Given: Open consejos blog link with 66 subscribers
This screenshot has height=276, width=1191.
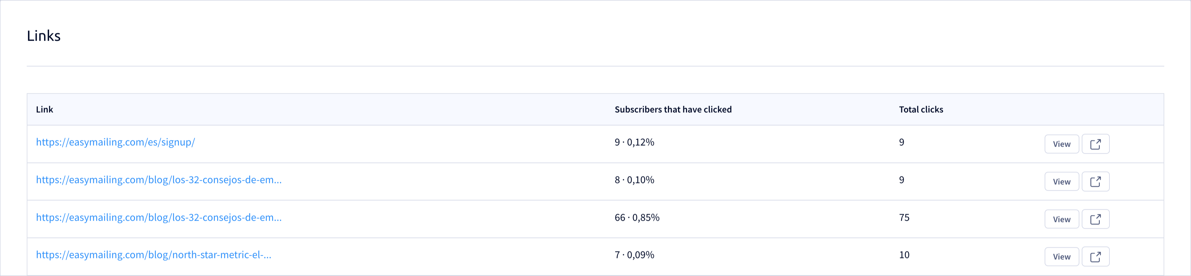Looking at the screenshot, I should click(159, 217).
